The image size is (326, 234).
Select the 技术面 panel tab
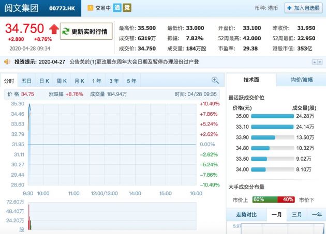click(x=251, y=80)
